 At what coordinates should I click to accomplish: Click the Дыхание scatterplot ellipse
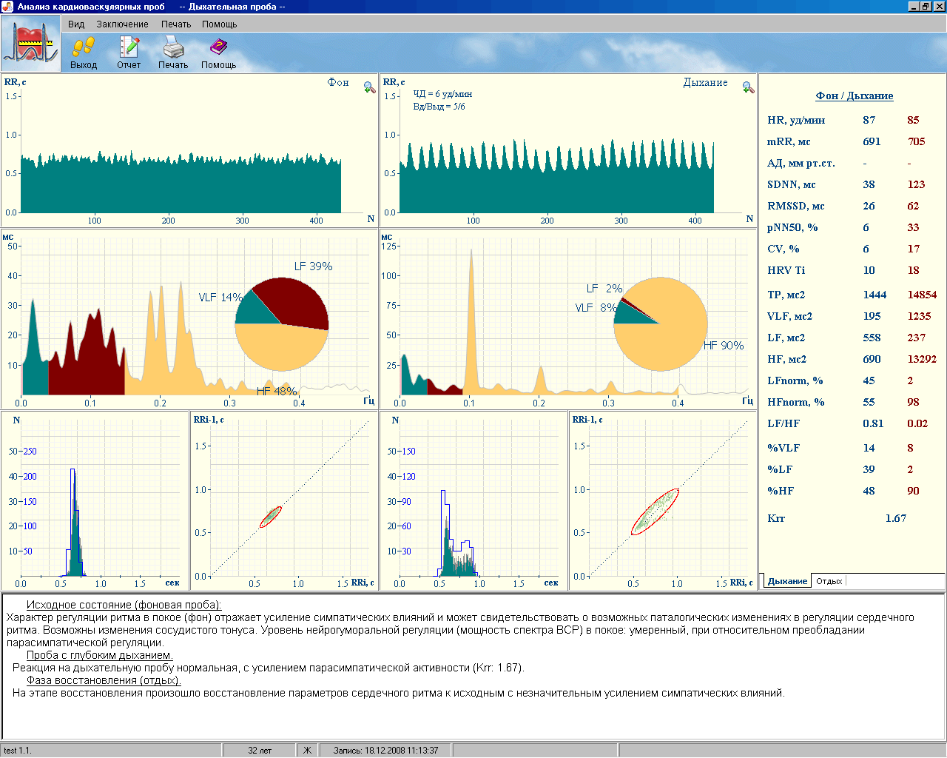pyautogui.click(x=655, y=512)
